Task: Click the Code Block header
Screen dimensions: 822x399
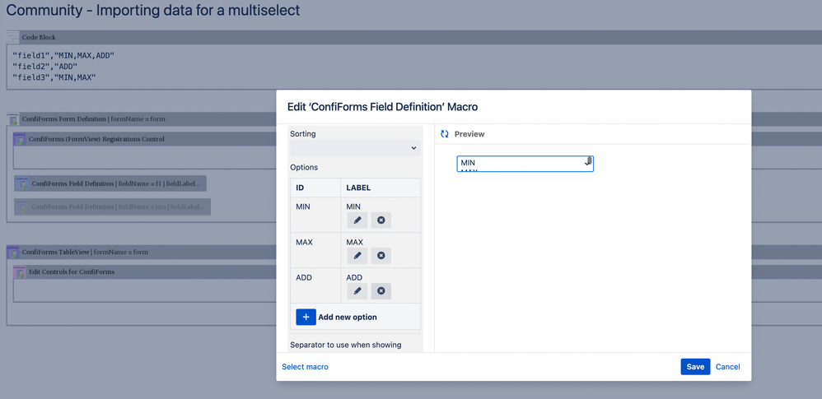Action: click(x=414, y=38)
